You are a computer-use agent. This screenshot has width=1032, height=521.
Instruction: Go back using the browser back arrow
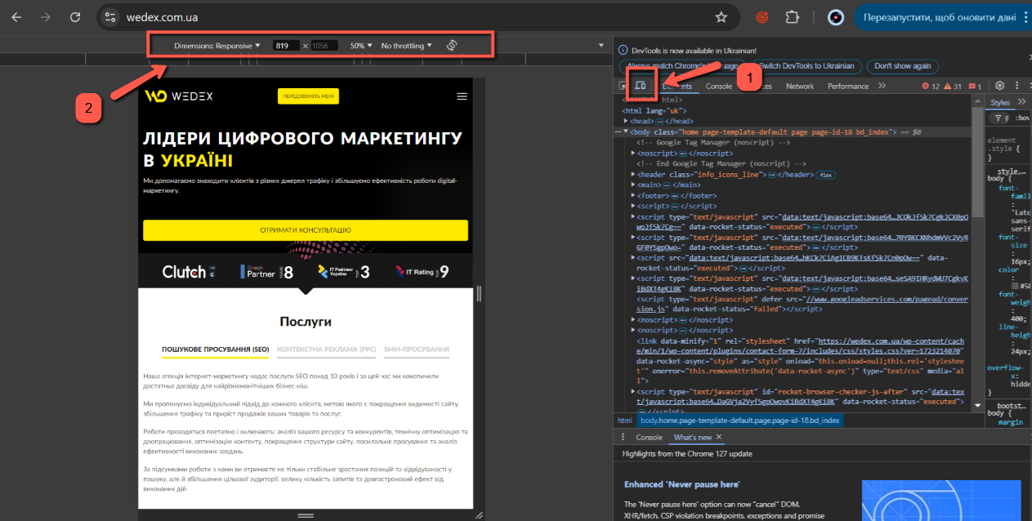(x=17, y=17)
